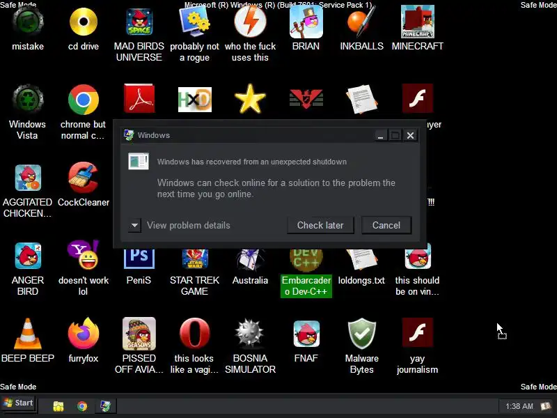557x418 pixels.
Task: Open 'probably not a rogue' icon
Action: tap(195, 22)
